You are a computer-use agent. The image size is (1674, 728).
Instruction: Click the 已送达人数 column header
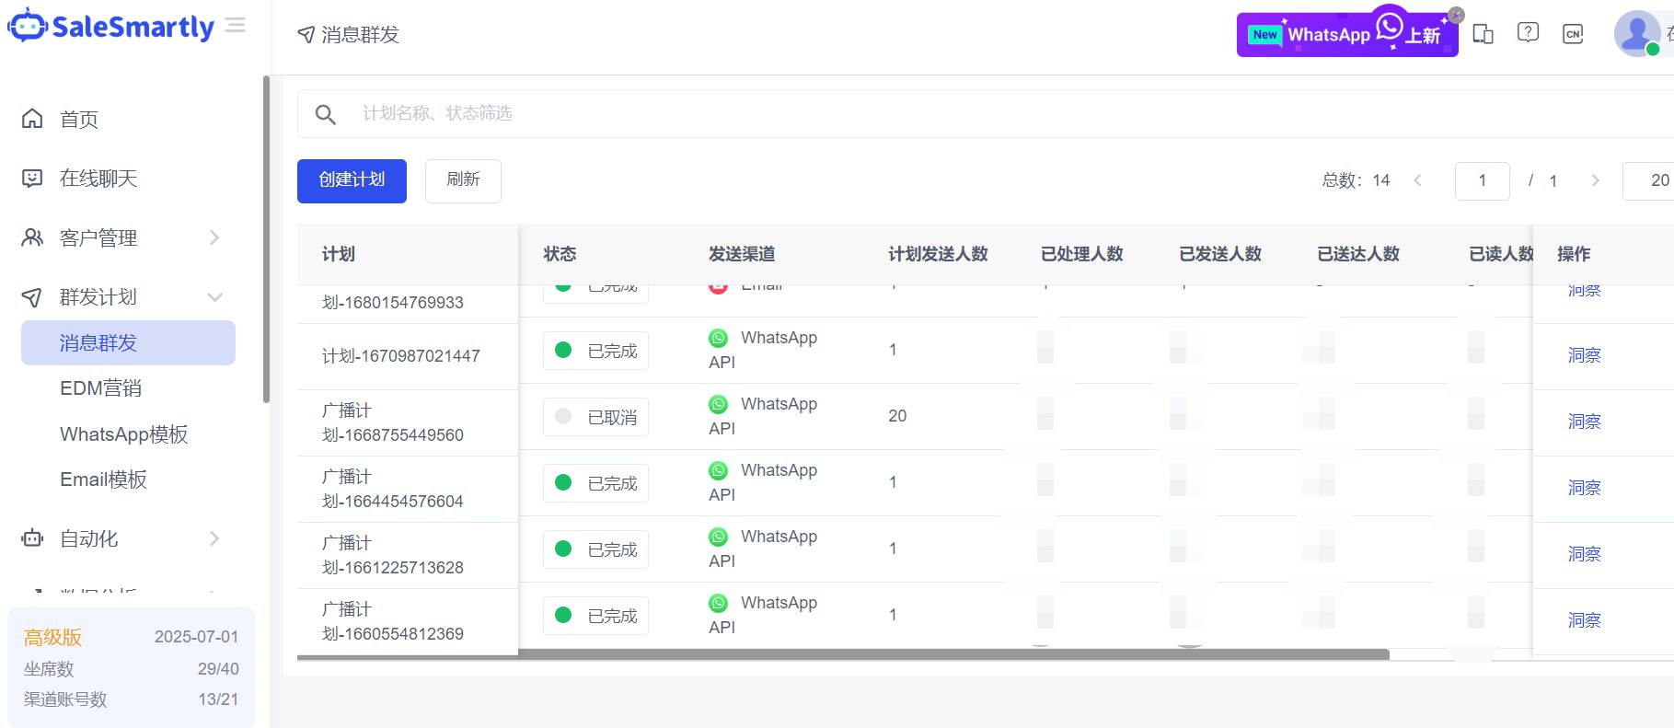[1358, 254]
